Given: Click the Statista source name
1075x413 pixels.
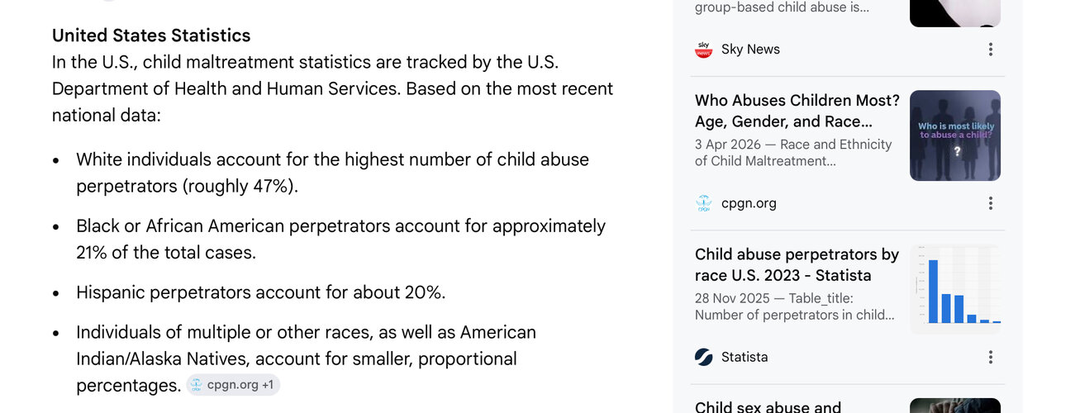Looking at the screenshot, I should [744, 357].
